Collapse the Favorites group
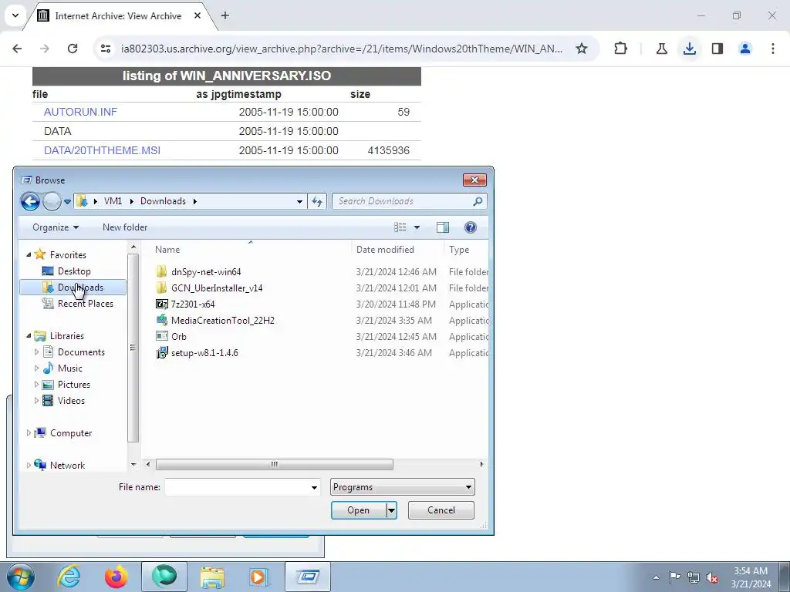Screen dimensions: 790x592 tap(29, 254)
